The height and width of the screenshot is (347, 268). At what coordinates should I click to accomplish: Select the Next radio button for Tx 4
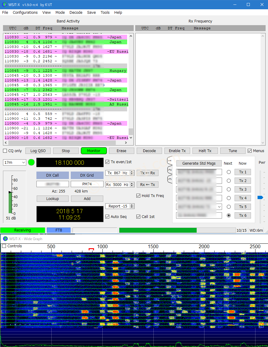[229, 198]
